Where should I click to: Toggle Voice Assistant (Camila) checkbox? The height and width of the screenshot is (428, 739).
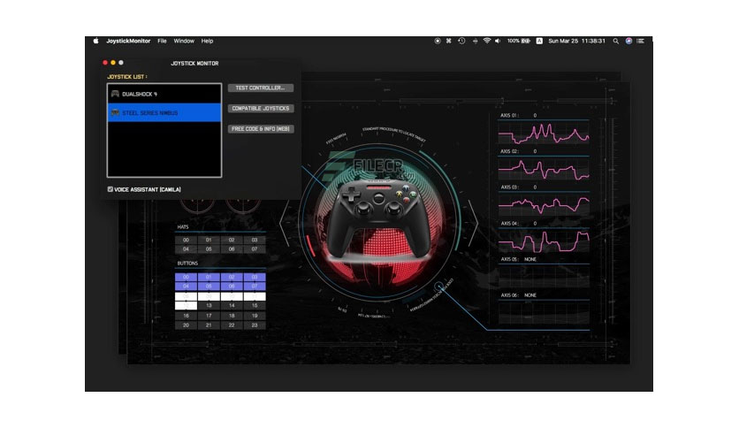click(x=110, y=189)
